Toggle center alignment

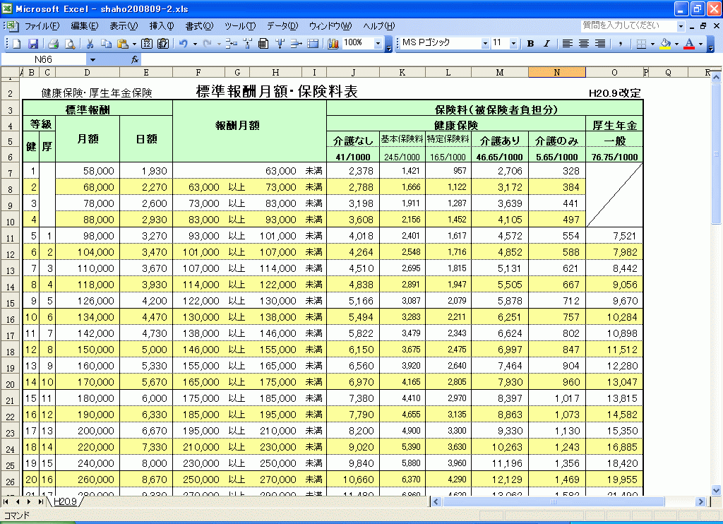point(584,44)
